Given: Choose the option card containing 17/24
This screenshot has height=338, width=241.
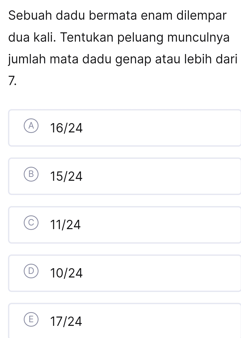Looking at the screenshot, I should 155,322.
